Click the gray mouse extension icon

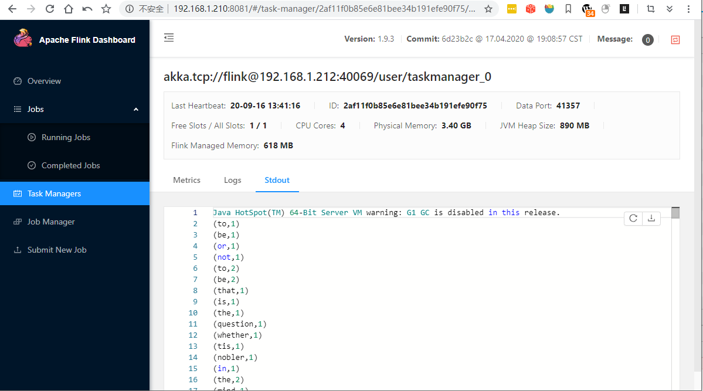pyautogui.click(x=606, y=9)
